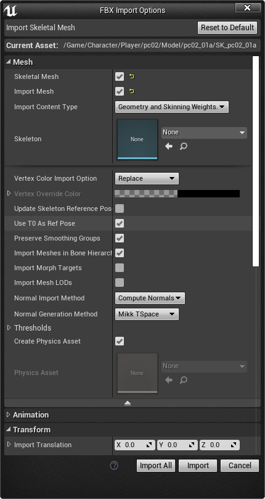Click the Y translation input field

pyautogui.click(x=177, y=445)
